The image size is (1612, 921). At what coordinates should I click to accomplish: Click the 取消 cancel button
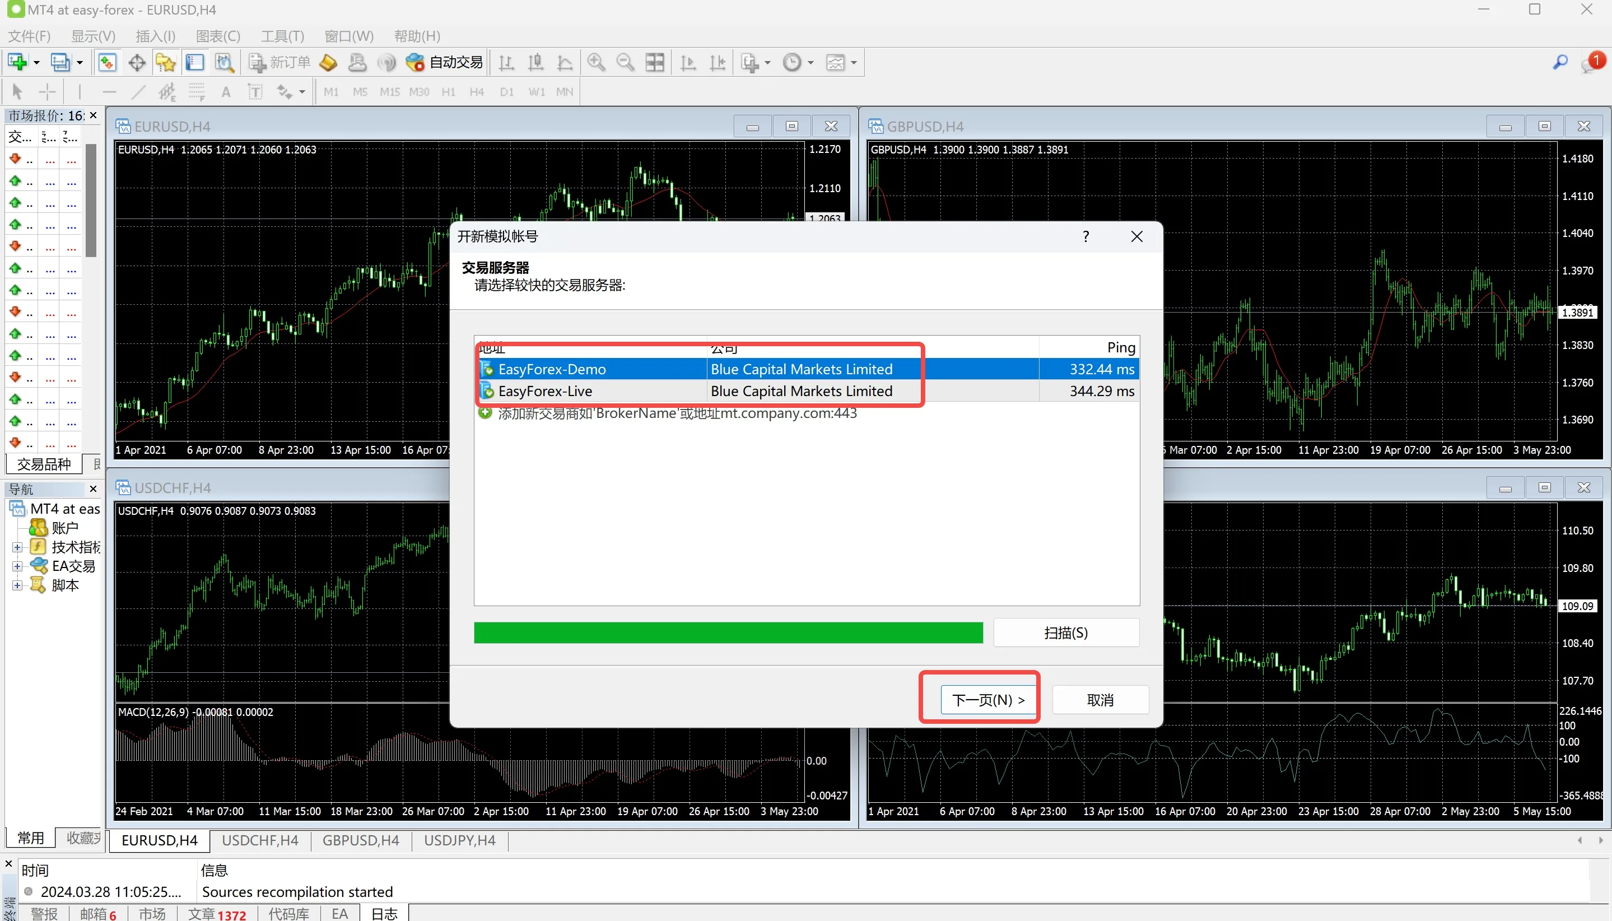click(x=1101, y=700)
